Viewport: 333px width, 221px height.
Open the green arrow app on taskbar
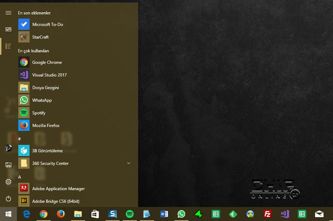(x=199, y=214)
